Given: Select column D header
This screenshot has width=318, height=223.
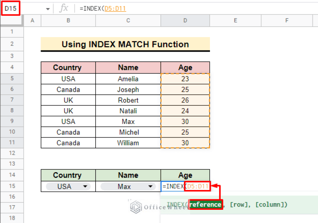Looking at the screenshot, I should click(x=185, y=20).
